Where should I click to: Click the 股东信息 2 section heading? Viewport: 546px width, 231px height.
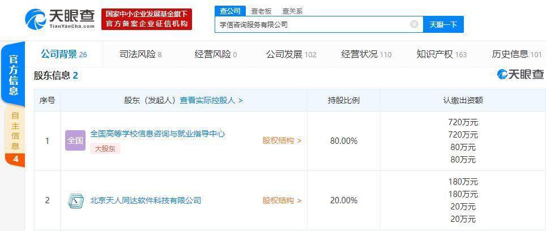tap(56, 76)
